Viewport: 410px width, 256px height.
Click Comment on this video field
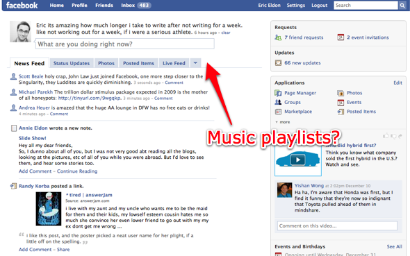(337, 225)
